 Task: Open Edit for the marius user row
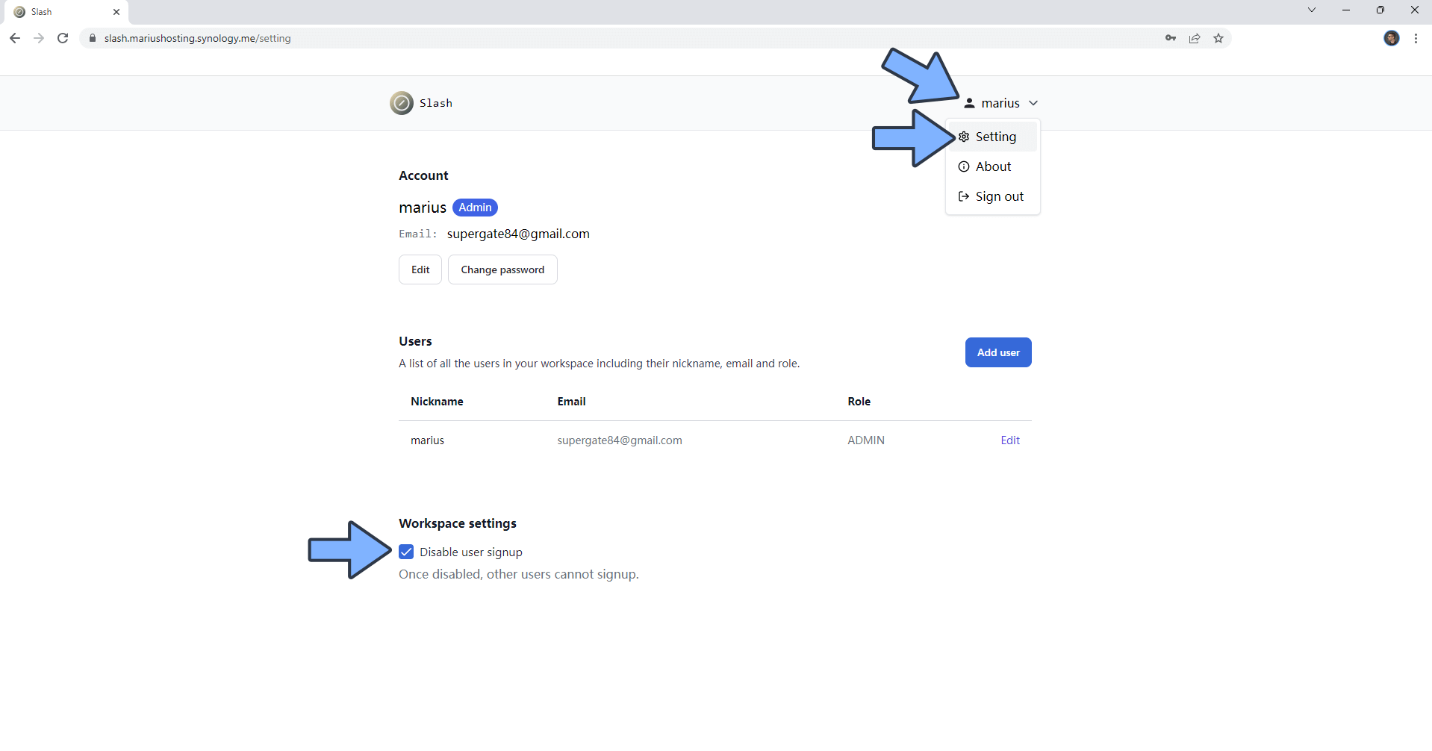[x=1009, y=440]
